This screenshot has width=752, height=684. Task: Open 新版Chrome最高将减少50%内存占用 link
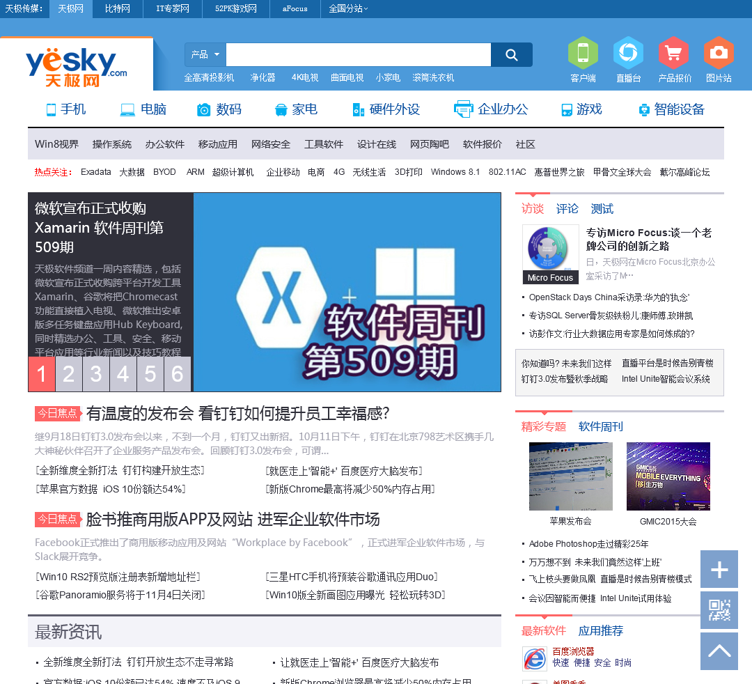pyautogui.click(x=350, y=489)
